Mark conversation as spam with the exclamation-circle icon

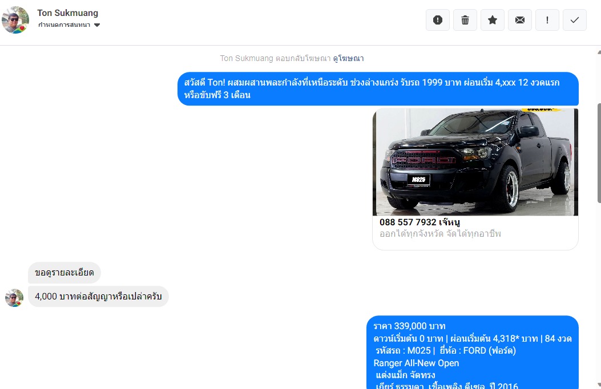[x=437, y=20]
